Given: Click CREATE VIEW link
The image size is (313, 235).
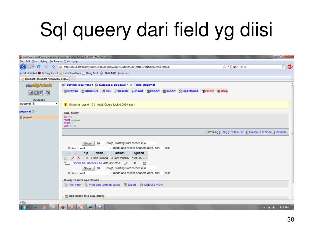Looking at the screenshot, I should coord(153,185).
